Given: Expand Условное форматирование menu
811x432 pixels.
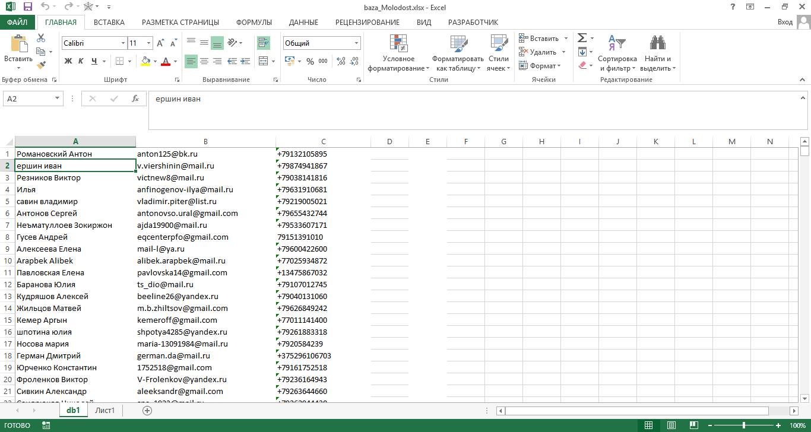Looking at the screenshot, I should (398, 53).
